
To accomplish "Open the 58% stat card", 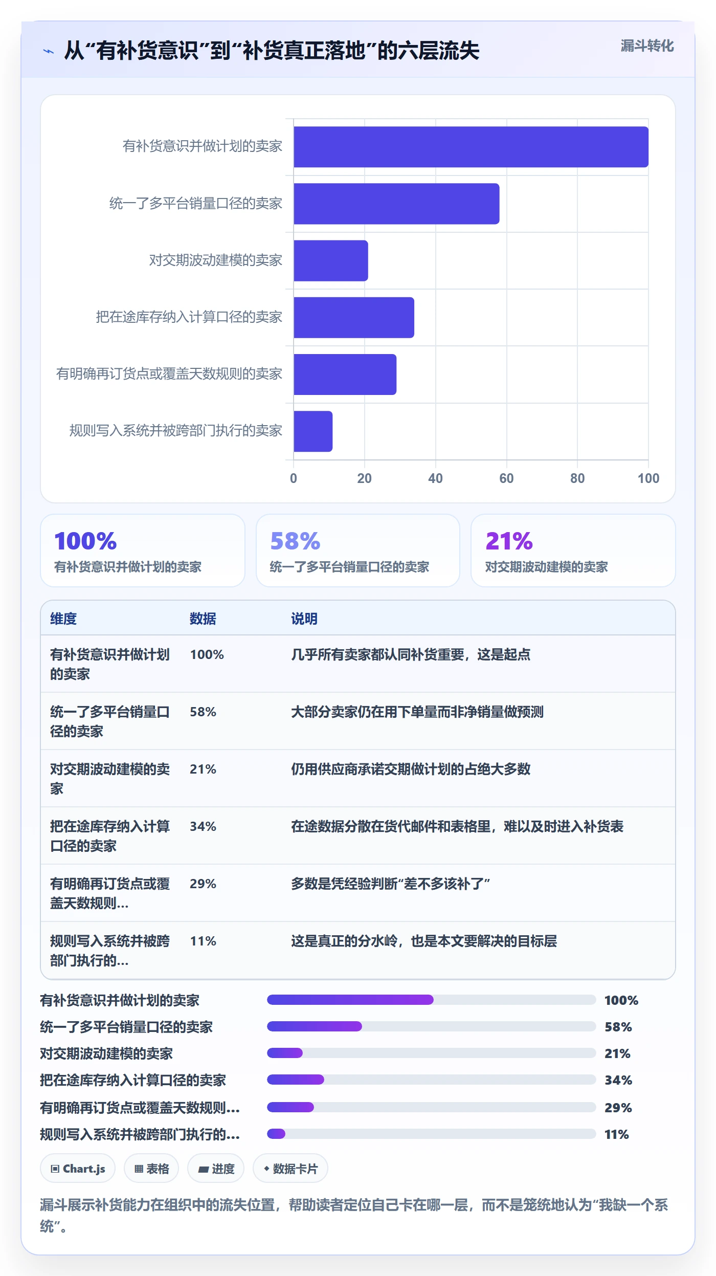I will pyautogui.click(x=358, y=551).
